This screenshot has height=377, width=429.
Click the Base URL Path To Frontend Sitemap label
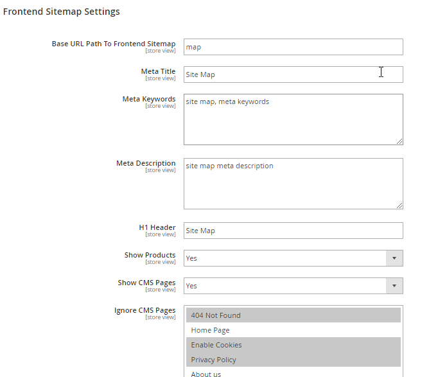click(x=114, y=44)
